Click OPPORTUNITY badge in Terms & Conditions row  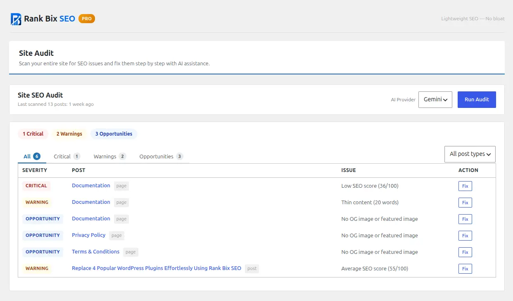coord(43,252)
